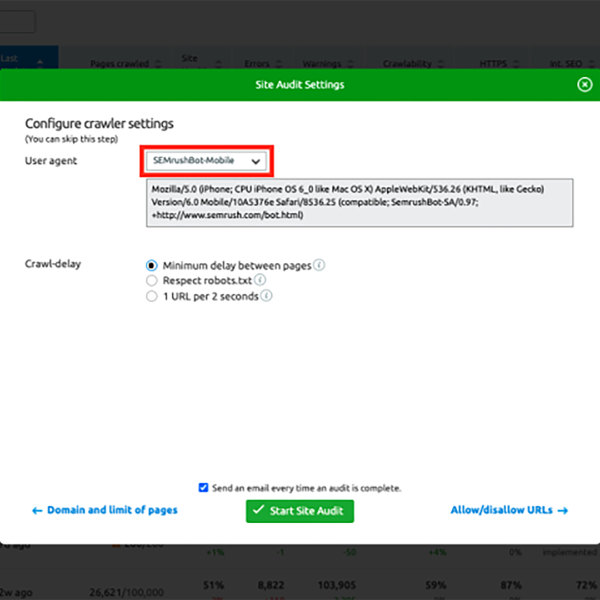Open the SEMrushBot-Mobile user agent dropdown
The image size is (600, 600).
pos(206,161)
